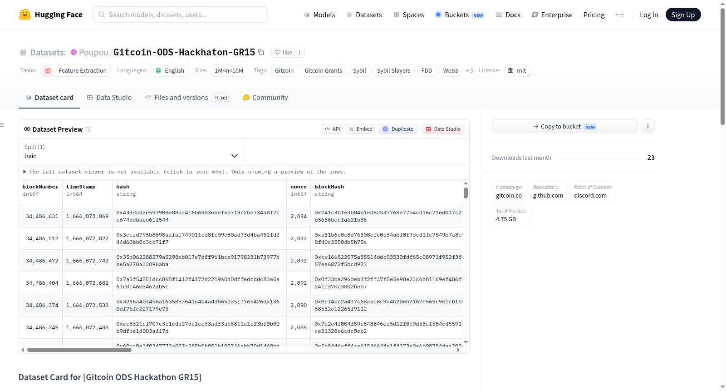726x391 pixels.
Task: Click the Gitcoin tag
Action: [284, 70]
